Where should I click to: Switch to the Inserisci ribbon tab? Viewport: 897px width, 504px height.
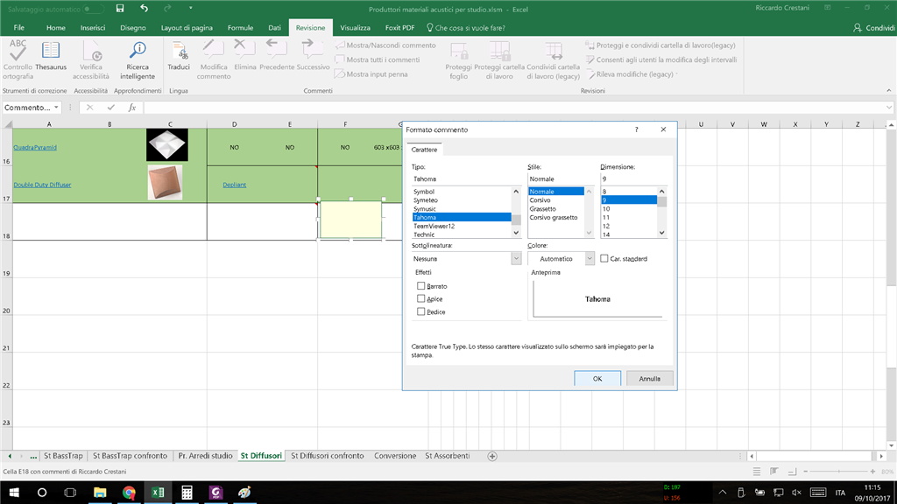(93, 27)
